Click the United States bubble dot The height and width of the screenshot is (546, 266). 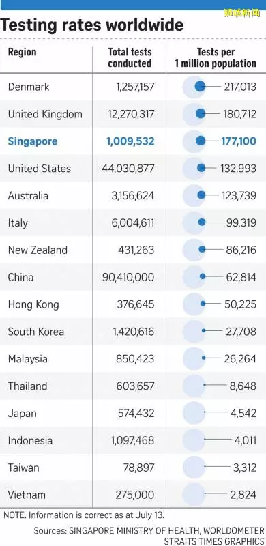(x=201, y=168)
